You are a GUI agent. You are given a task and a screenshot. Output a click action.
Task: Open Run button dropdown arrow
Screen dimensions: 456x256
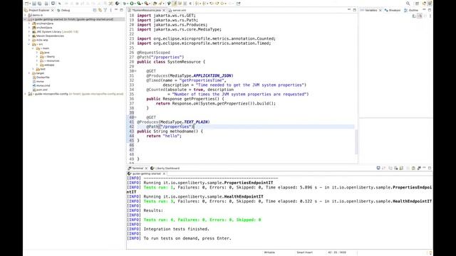135,4
